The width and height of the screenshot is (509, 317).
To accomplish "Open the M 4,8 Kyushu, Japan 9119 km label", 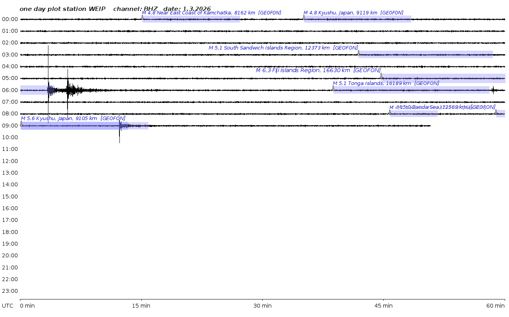I will click(x=353, y=13).
